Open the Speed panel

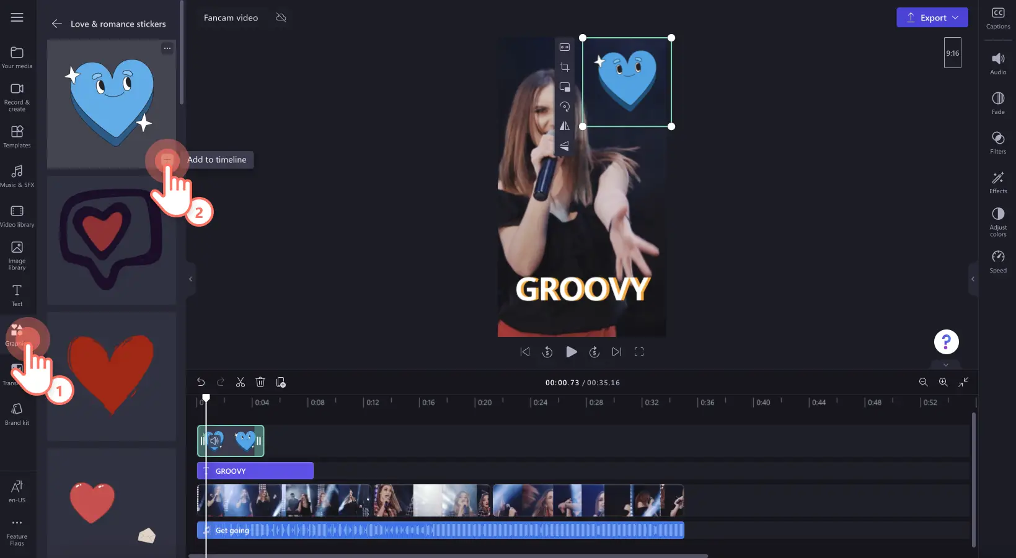point(998,262)
